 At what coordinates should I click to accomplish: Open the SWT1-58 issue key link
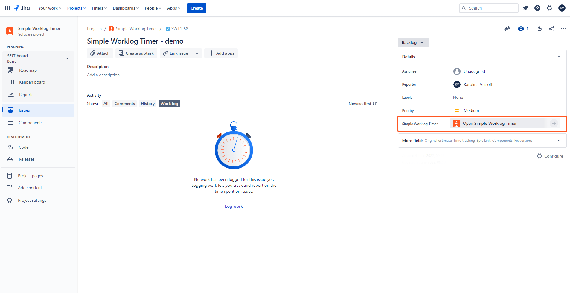(x=180, y=29)
